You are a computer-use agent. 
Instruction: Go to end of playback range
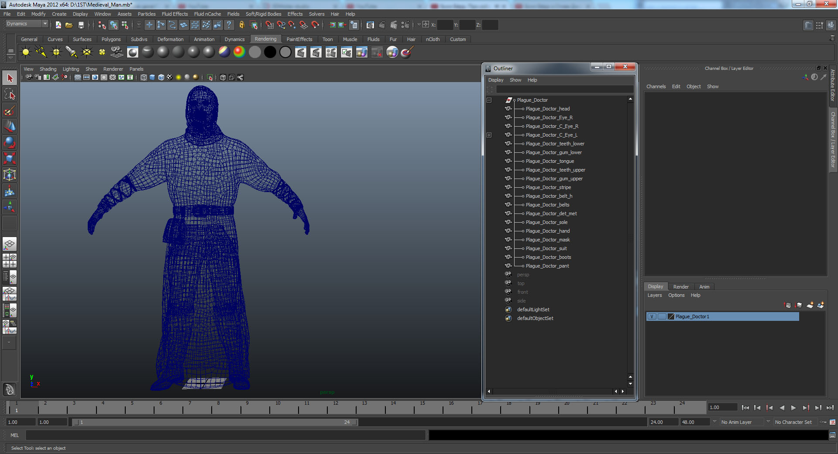tap(830, 408)
